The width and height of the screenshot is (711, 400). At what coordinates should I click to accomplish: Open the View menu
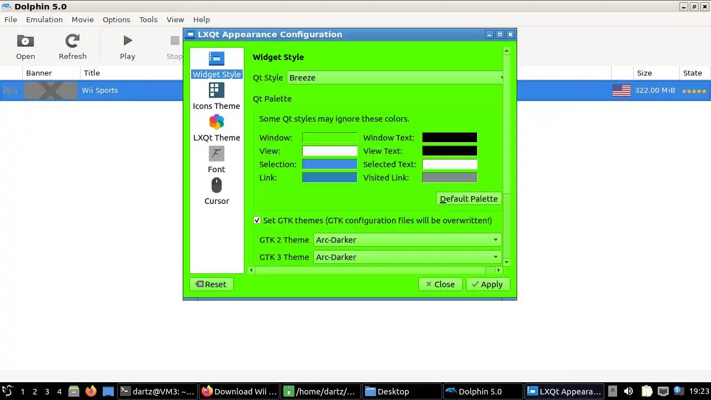(x=175, y=19)
